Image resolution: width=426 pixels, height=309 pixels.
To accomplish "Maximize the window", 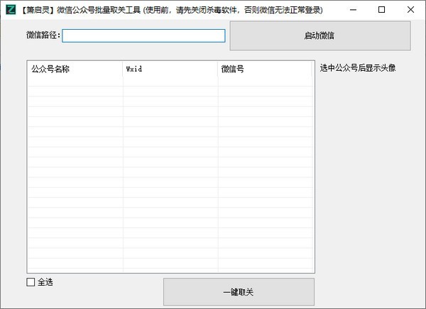I will pos(381,10).
